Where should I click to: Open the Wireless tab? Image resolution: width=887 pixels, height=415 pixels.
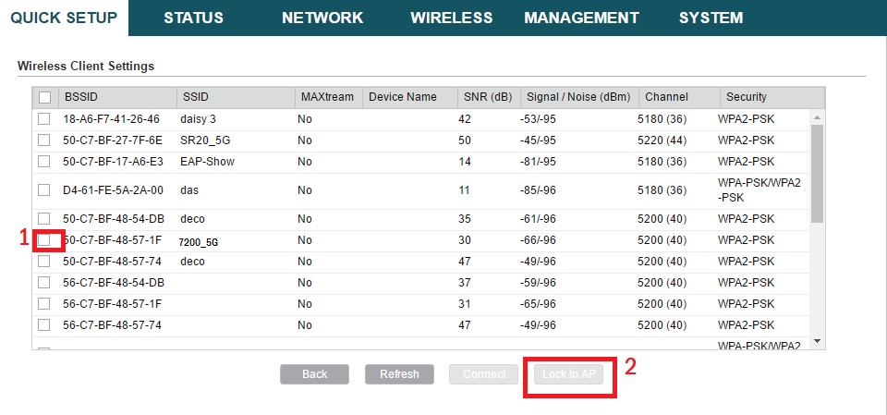point(451,18)
